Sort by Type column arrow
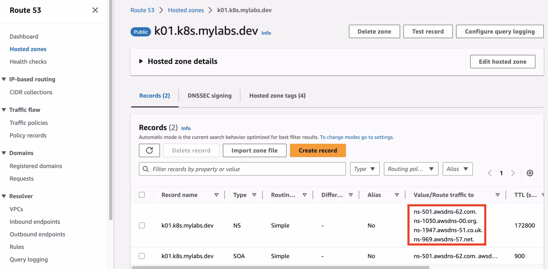Screen dimensions: 548x269 [254, 195]
